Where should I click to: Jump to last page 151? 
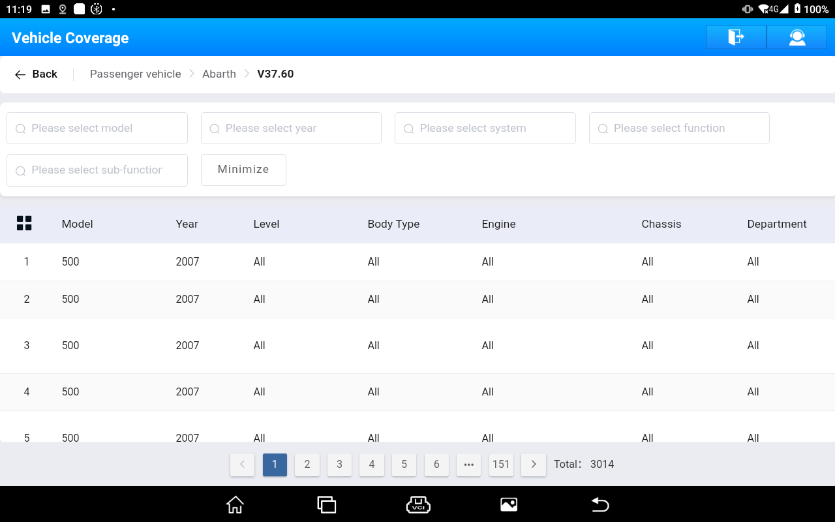501,465
